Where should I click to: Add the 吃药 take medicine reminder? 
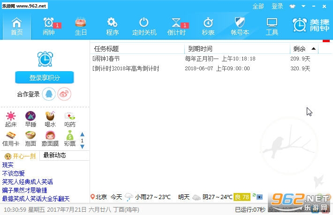(70, 119)
